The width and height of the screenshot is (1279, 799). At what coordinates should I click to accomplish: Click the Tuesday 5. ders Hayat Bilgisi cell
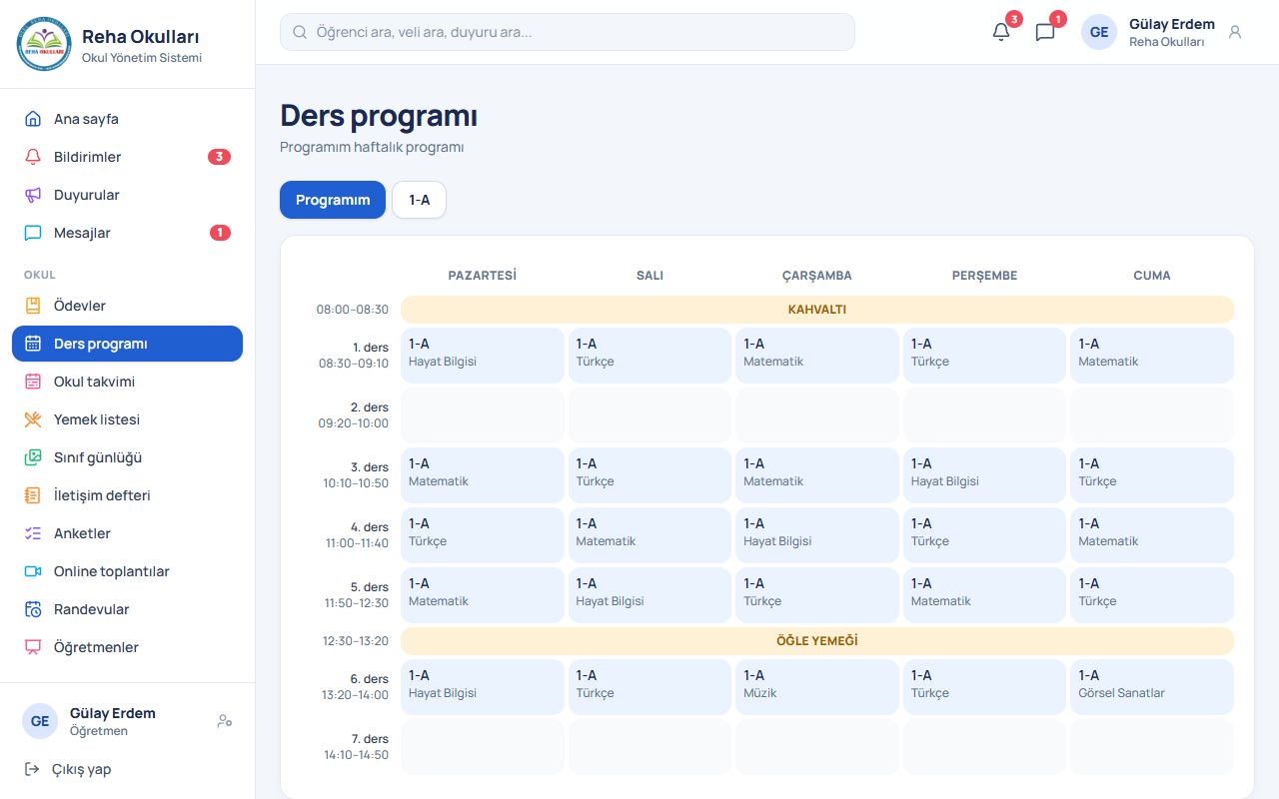tap(649, 595)
